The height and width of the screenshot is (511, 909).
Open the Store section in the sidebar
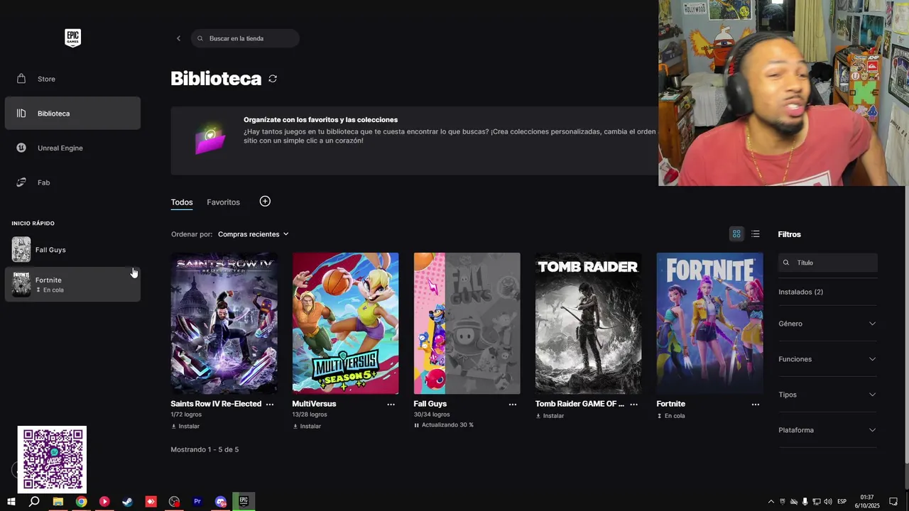coord(72,79)
